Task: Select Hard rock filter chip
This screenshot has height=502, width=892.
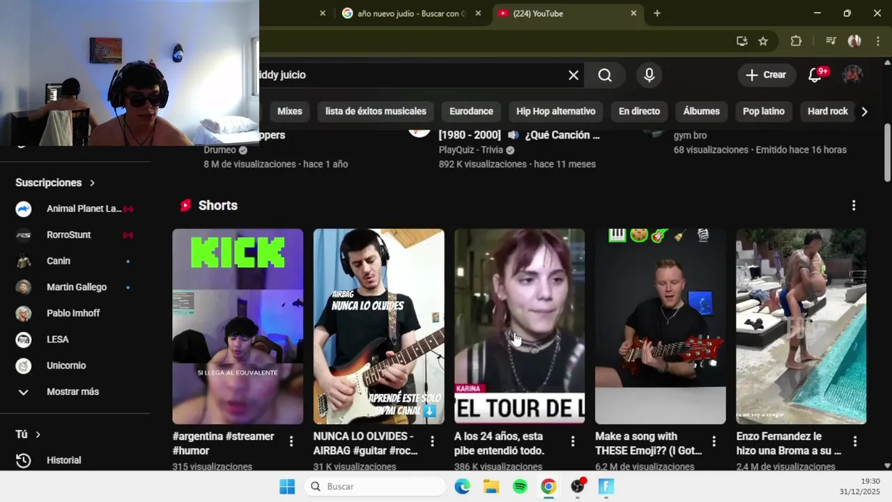Action: 828,112
